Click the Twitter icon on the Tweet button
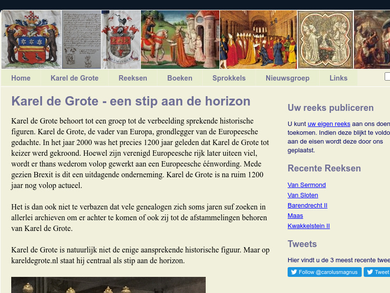This screenshot has width=390, height=293. [370, 272]
